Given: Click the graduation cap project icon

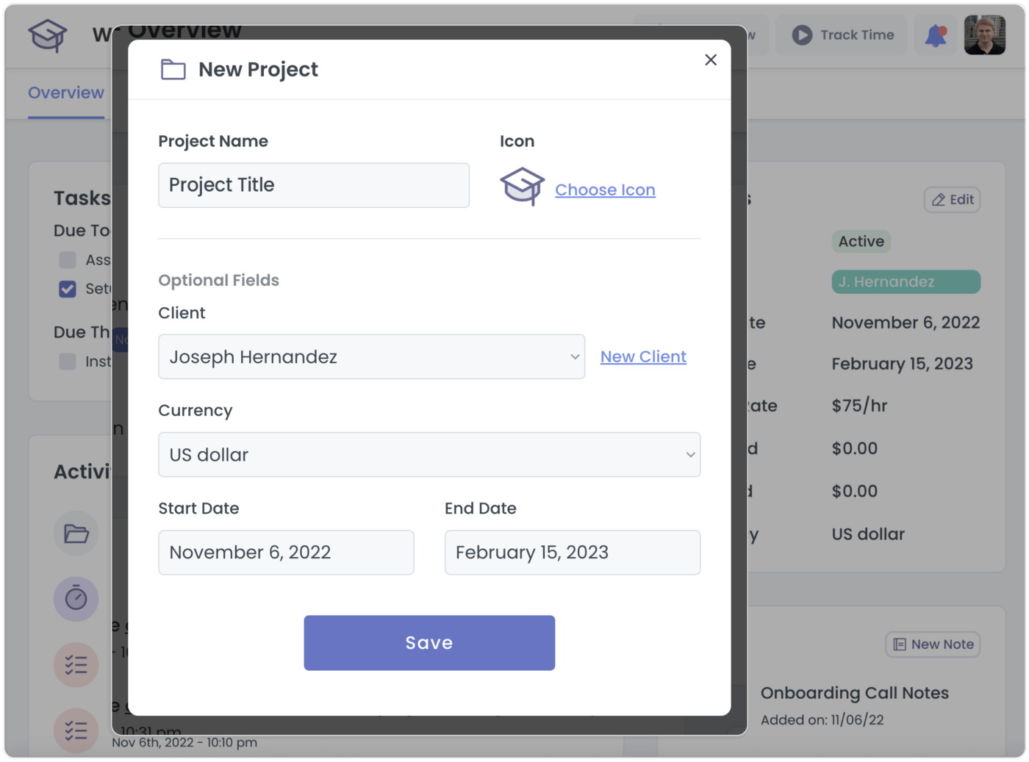Looking at the screenshot, I should point(522,187).
